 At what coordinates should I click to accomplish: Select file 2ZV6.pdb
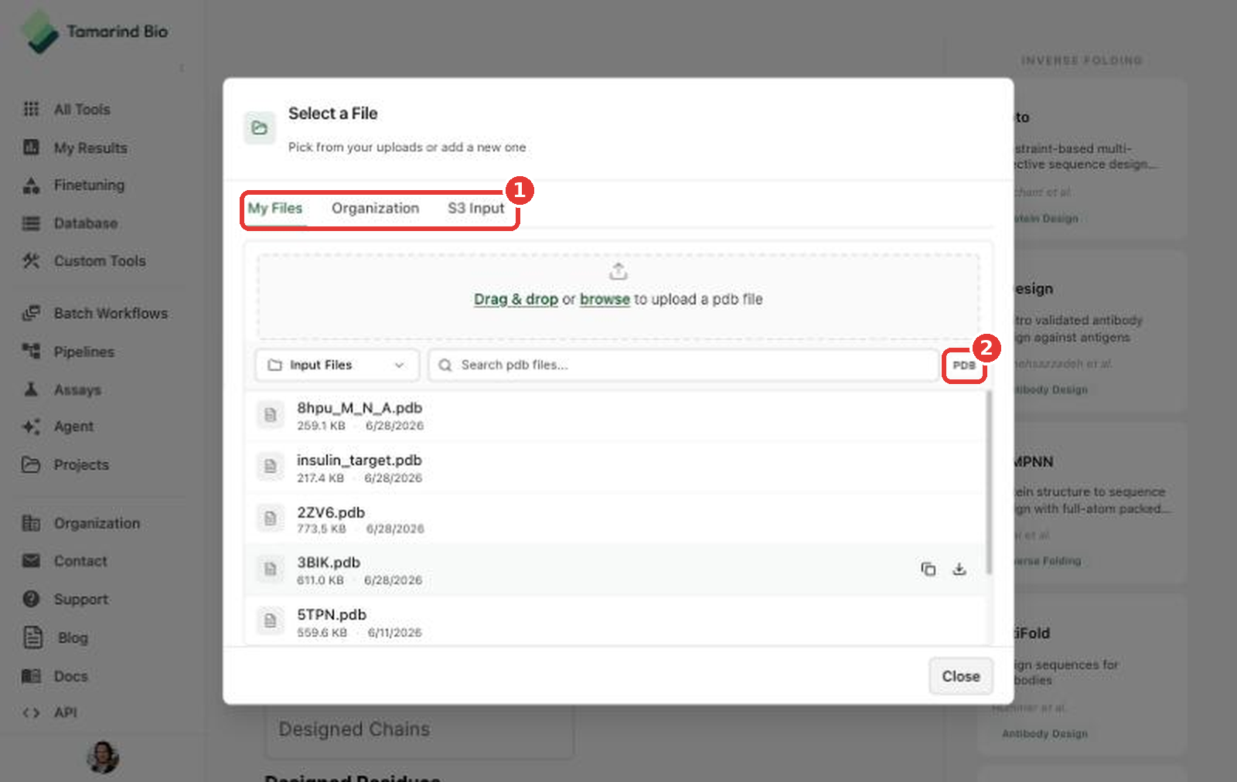point(615,518)
